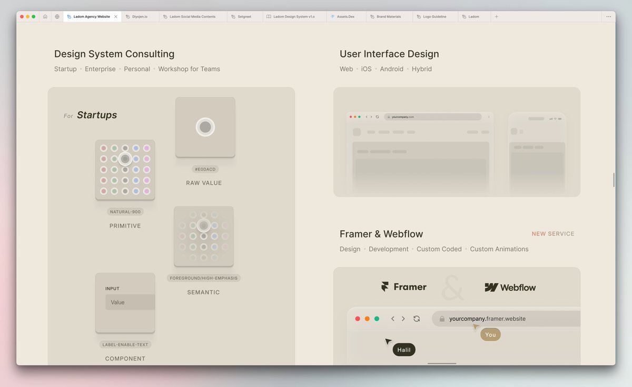Click the You cursor label
632x387 pixels.
pyautogui.click(x=490, y=334)
